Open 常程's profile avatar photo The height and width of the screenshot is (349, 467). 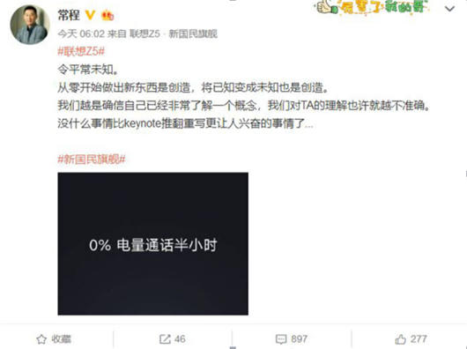[30, 25]
